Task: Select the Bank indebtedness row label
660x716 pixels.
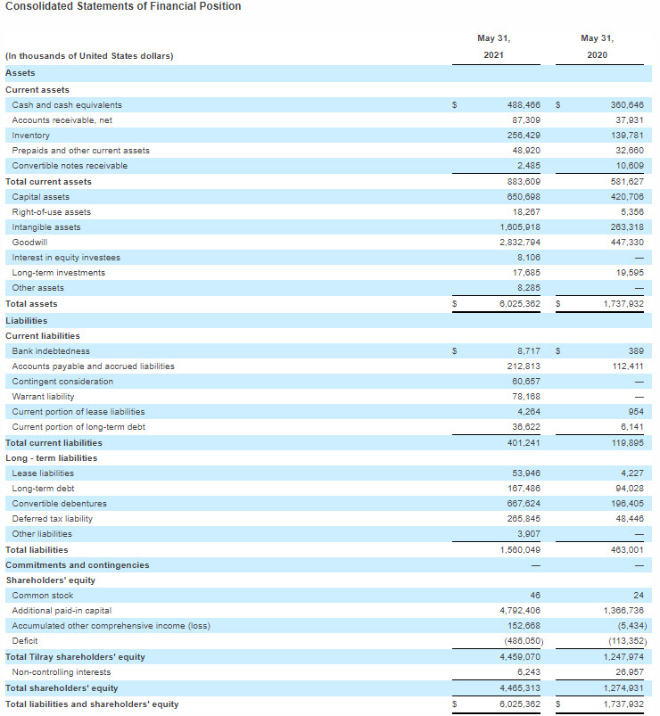Action: tap(51, 351)
